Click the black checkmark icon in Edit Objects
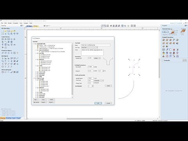Viewport: 188px width, 141px height. point(17,61)
